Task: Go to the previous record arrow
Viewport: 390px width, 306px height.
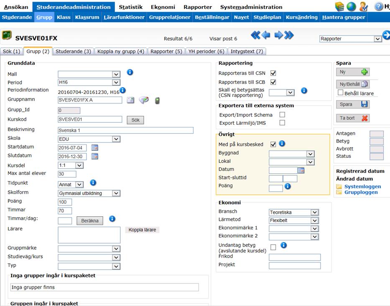Action: [266, 35]
